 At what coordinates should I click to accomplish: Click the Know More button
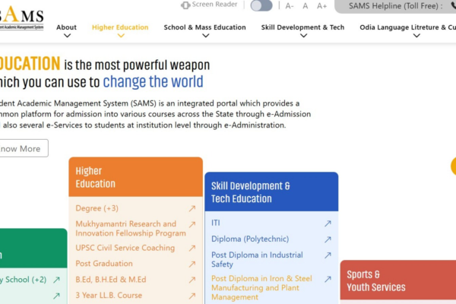point(21,148)
